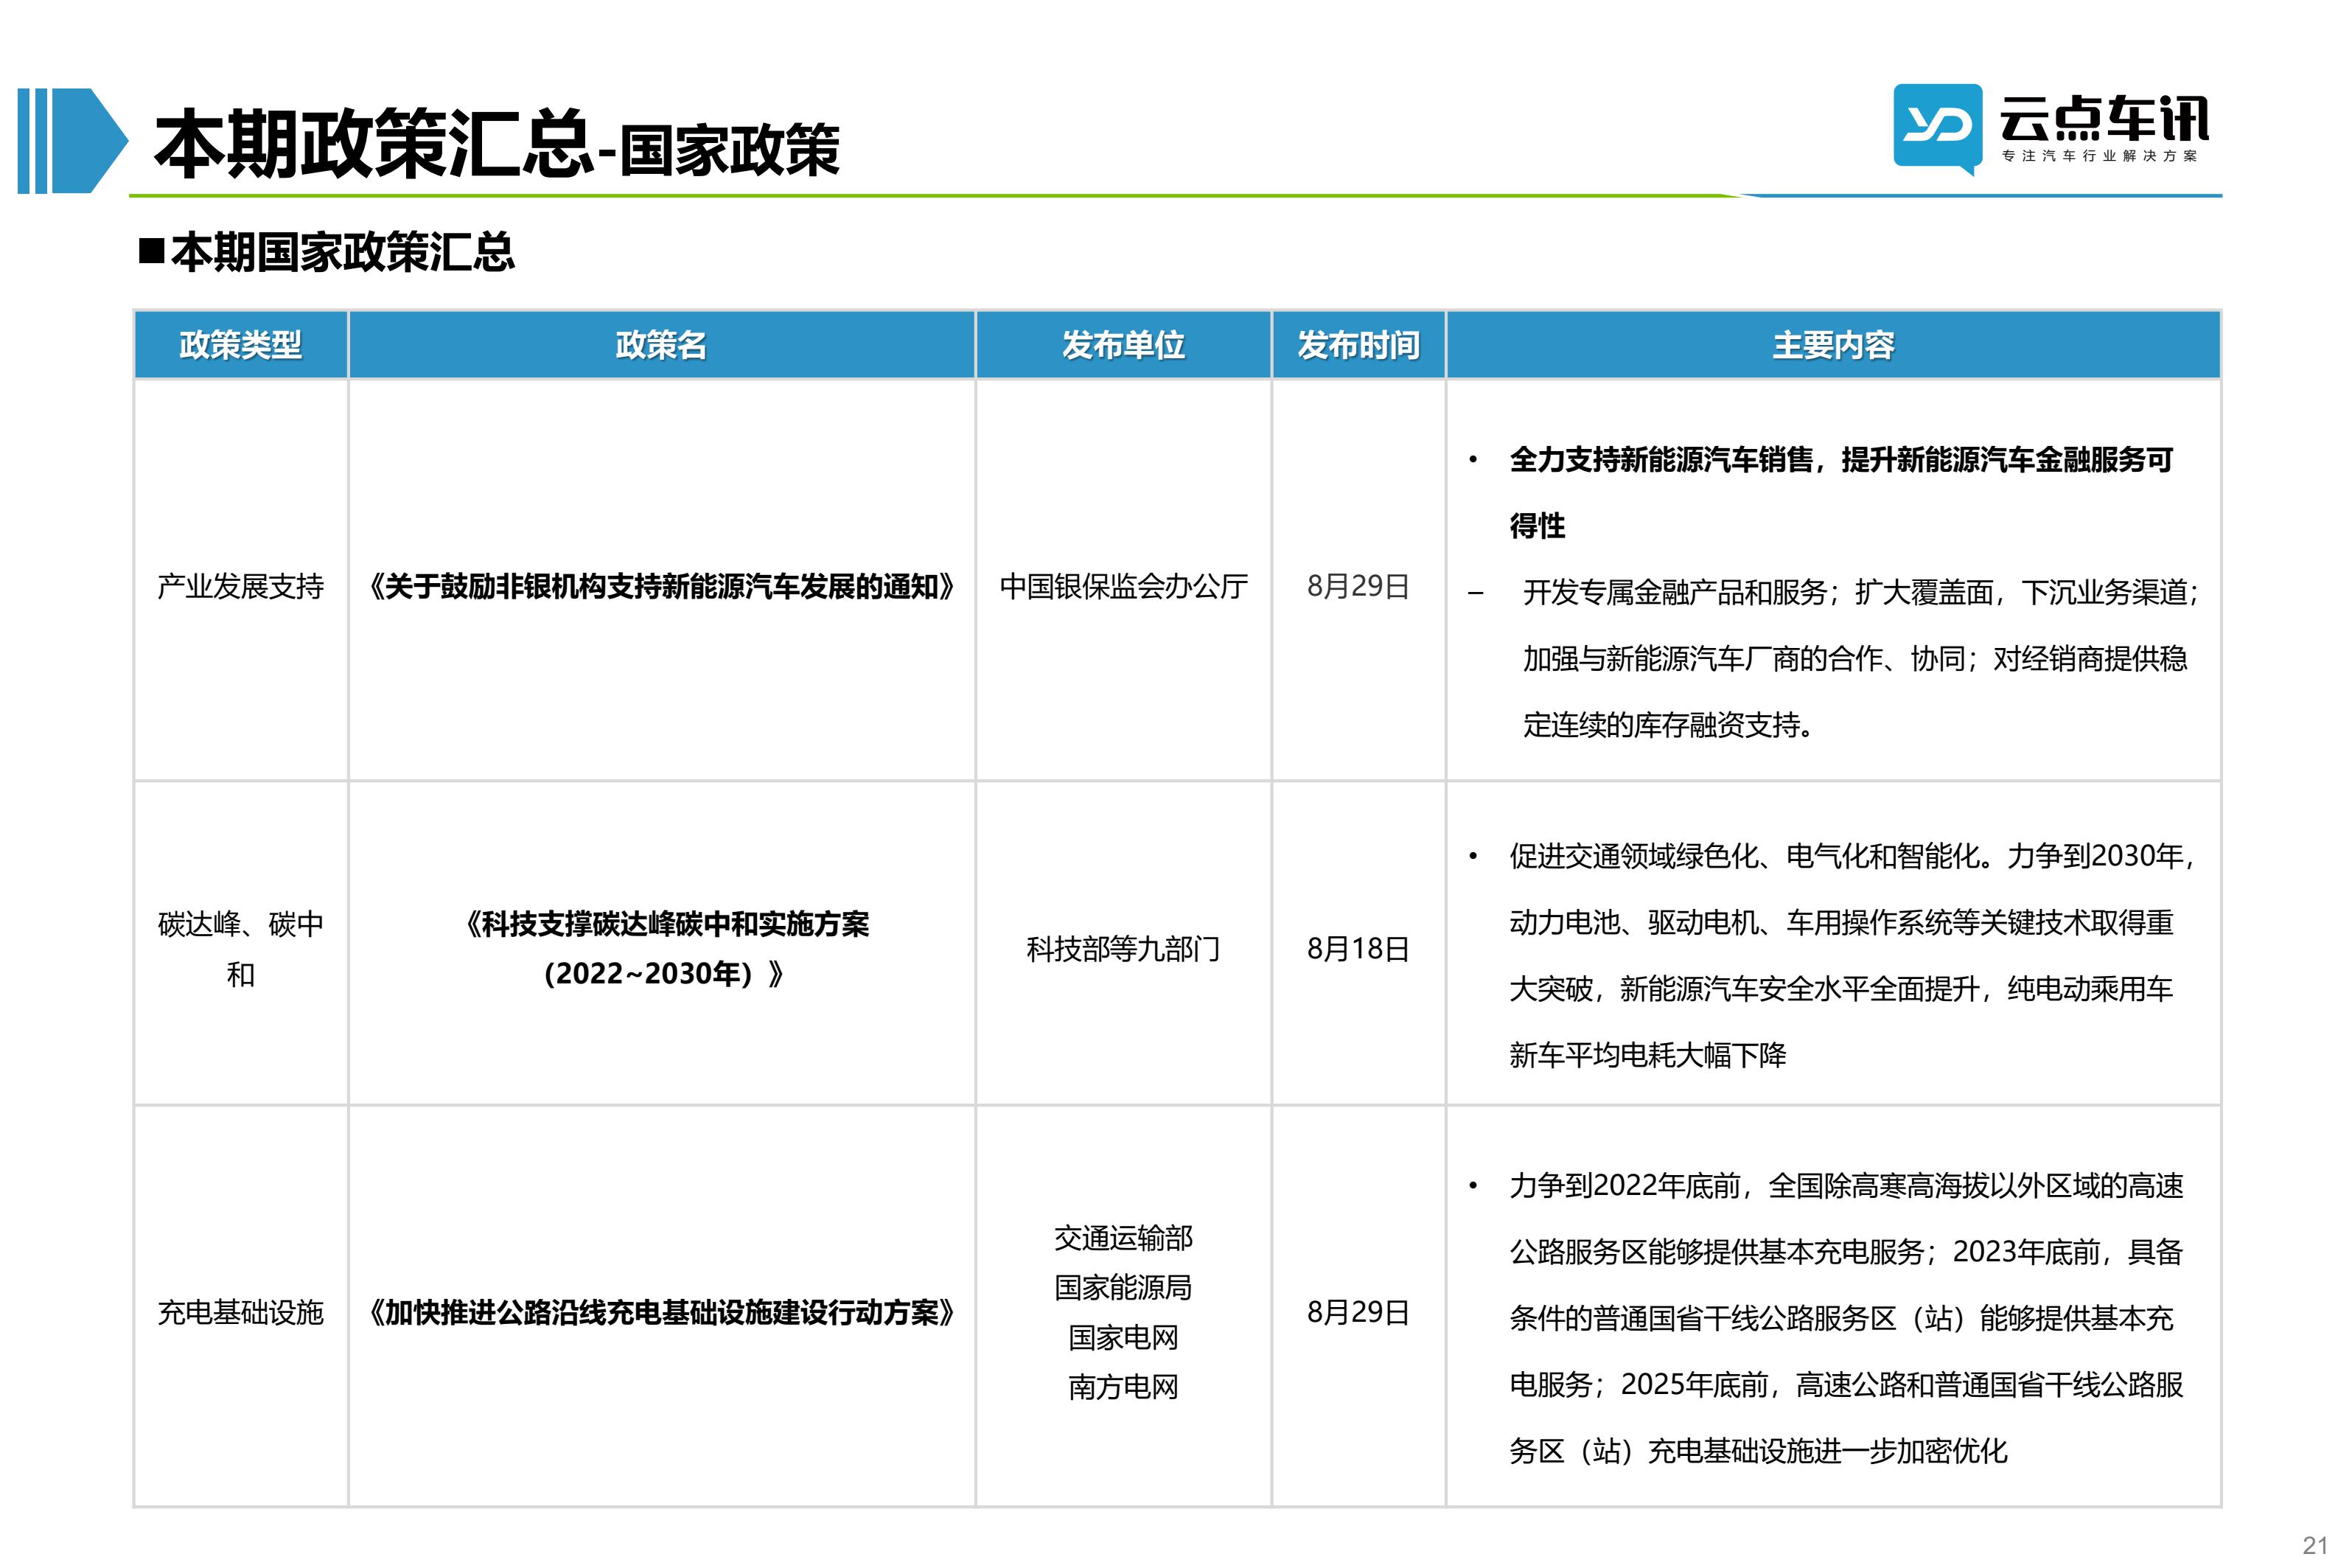2352x1568 pixels.
Task: Click the line 定连续的库存融资支持
Action: pyautogui.click(x=1669, y=725)
